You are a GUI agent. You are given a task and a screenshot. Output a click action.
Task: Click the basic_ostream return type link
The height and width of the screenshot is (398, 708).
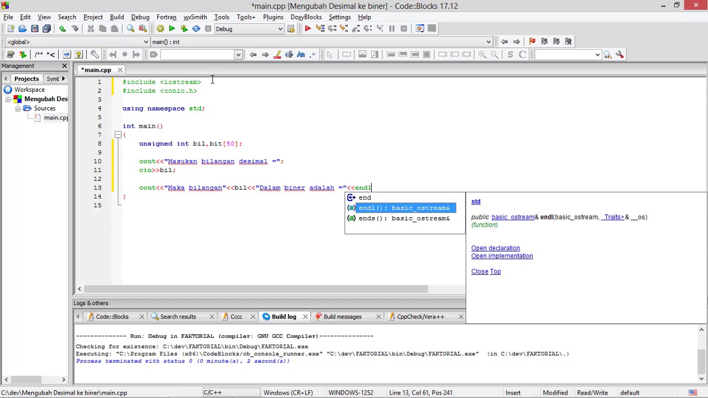pyautogui.click(x=513, y=217)
